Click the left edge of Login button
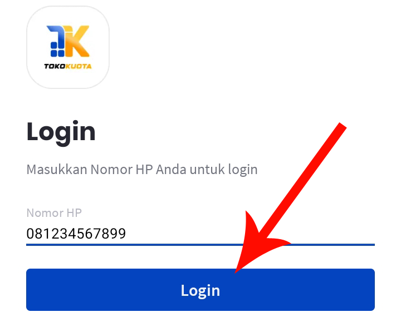Screen dimensions: 401x317 28,290
